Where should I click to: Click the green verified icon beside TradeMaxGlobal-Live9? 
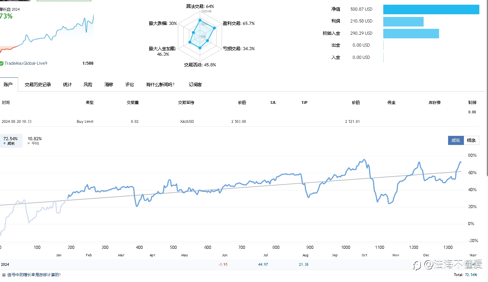(x=2, y=63)
